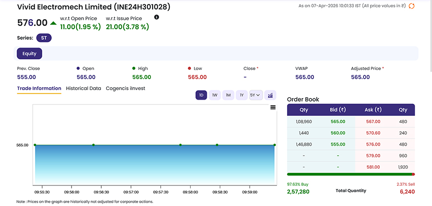Expand the 5Y range dropdown
Screen dimensions: 432x206
(x=256, y=95)
